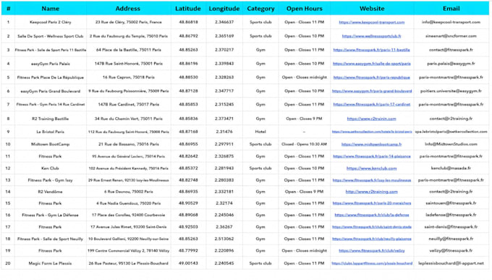The image size is (492, 280).
Task: Click the Address column header
Action: [128, 9]
